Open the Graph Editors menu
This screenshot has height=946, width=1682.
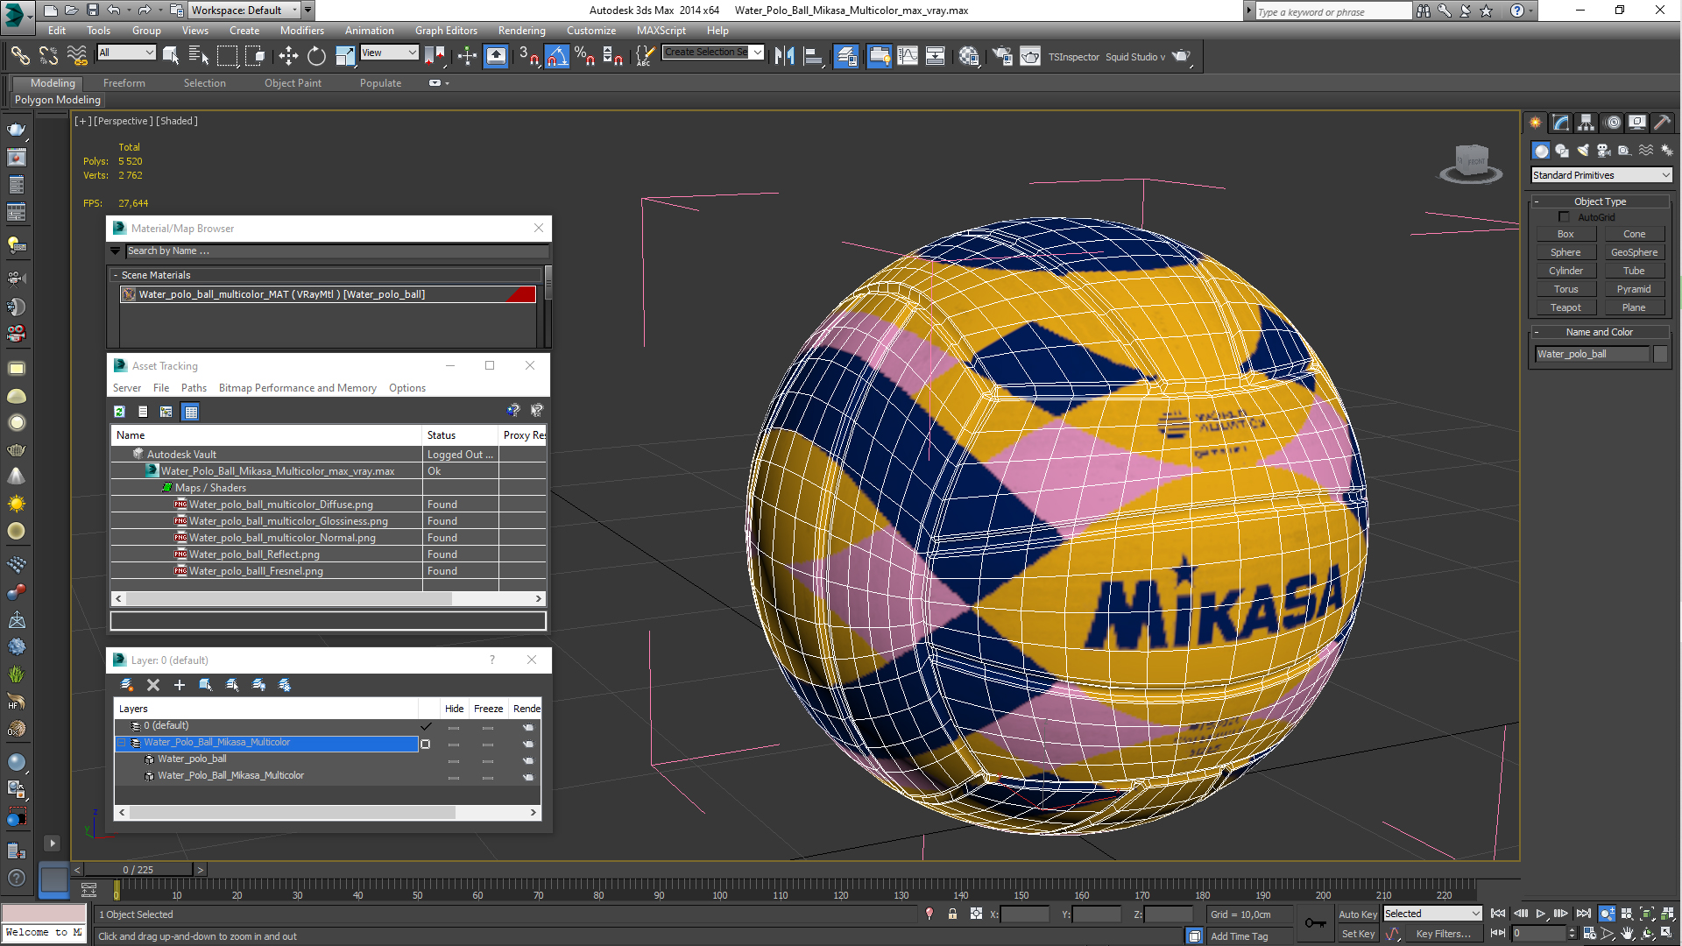[x=446, y=31]
